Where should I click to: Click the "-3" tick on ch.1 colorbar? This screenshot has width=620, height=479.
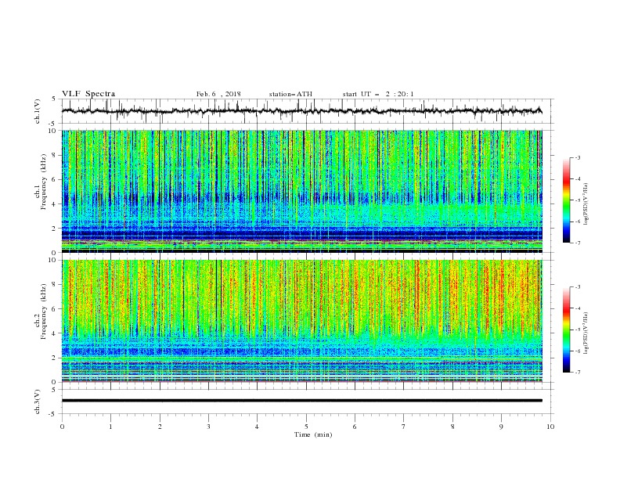coord(578,157)
